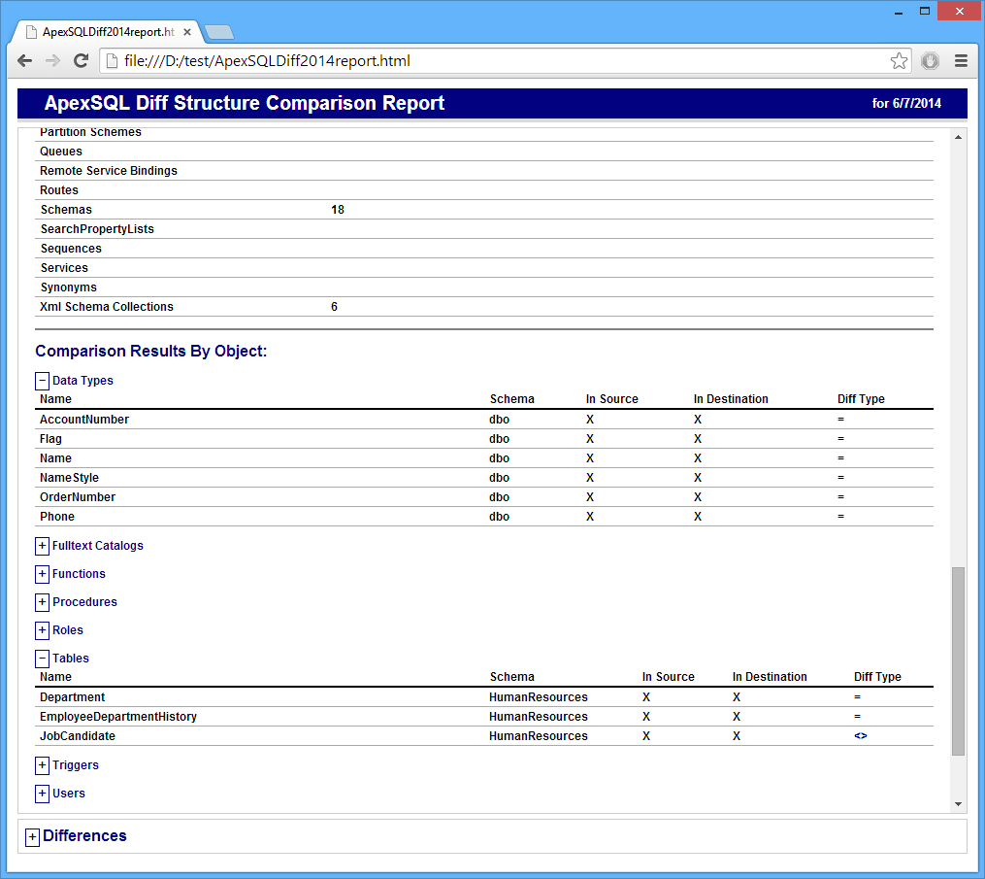
Task: Click the Xml Schema Collections row label
Action: pos(107,307)
